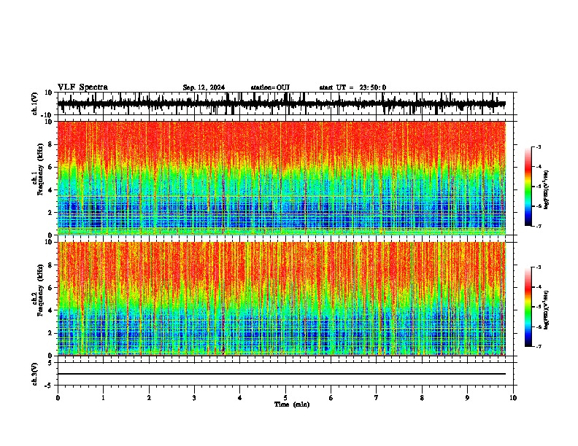The height and width of the screenshot is (446, 578).
Task: Click the time axis tick label '4'
Action: 240,398
